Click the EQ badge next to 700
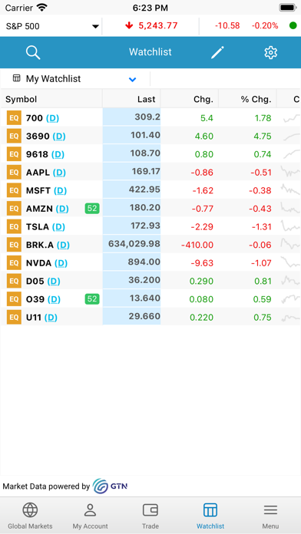This screenshot has height=534, width=301. [14, 118]
